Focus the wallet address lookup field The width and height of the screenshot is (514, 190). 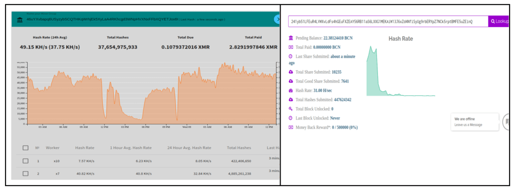(x=388, y=21)
